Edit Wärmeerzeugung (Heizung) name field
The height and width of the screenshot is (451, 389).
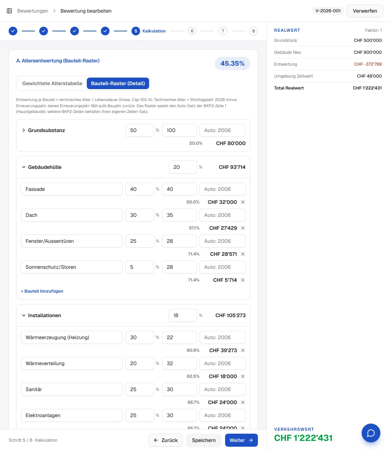[x=72, y=337]
